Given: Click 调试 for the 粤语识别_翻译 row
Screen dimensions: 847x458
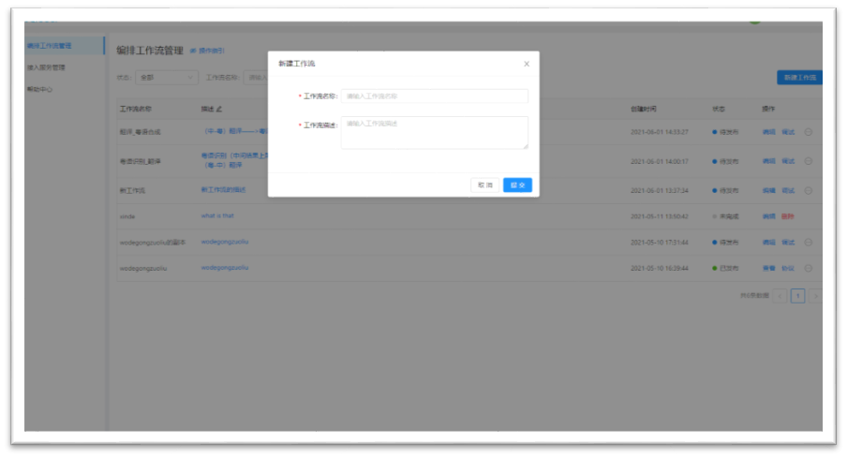Looking at the screenshot, I should point(788,161).
